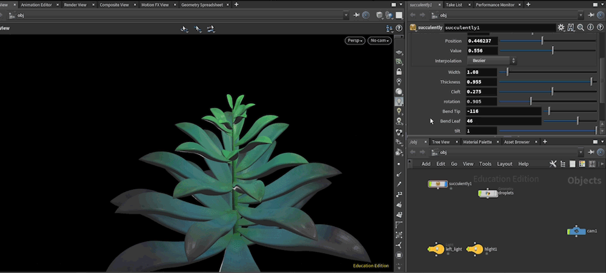Toggle network pane link circle

[600, 152]
